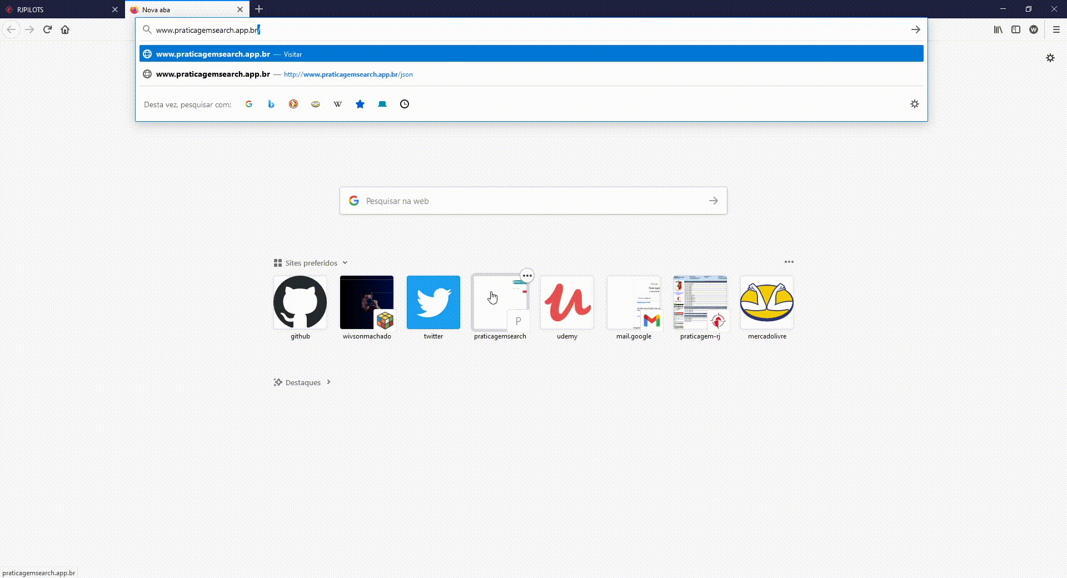Open Firefox hamburger application menu
This screenshot has width=1067, height=578.
1056,30
